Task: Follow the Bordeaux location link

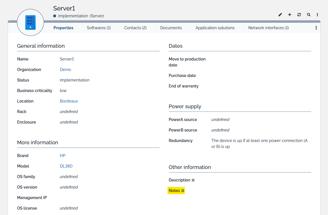Action: click(x=69, y=101)
